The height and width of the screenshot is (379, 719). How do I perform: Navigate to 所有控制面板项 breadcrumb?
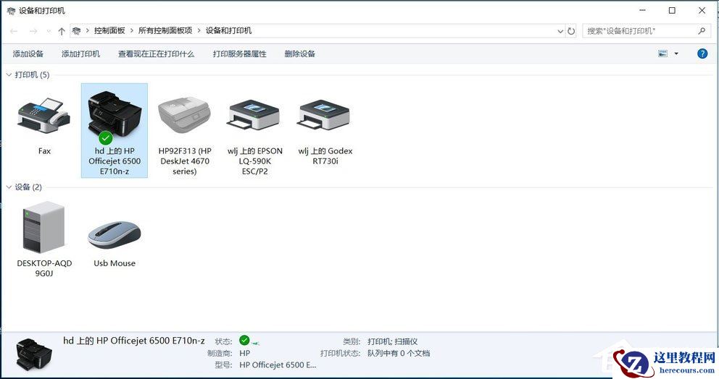[x=165, y=30]
